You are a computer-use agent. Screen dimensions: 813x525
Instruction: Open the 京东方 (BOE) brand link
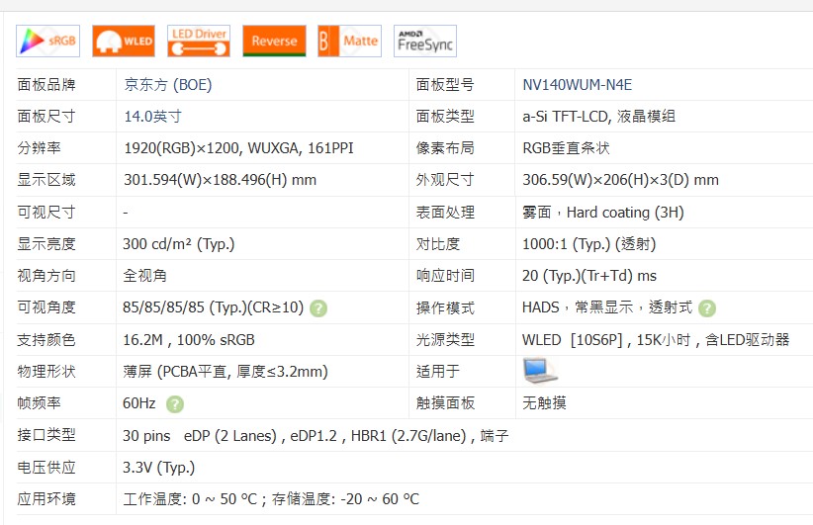[167, 85]
